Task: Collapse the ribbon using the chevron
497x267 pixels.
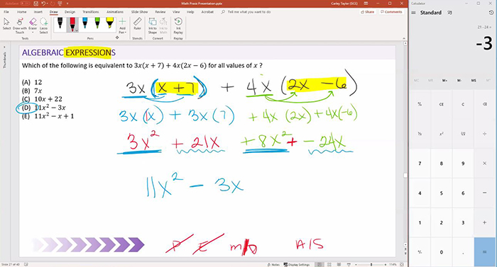Action: 404,38
